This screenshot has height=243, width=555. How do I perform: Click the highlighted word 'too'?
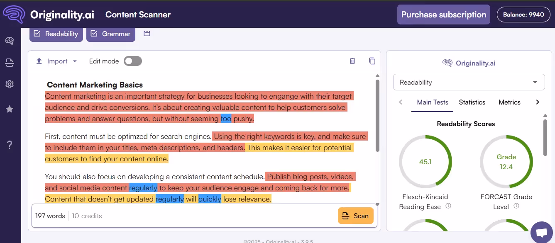click(226, 119)
